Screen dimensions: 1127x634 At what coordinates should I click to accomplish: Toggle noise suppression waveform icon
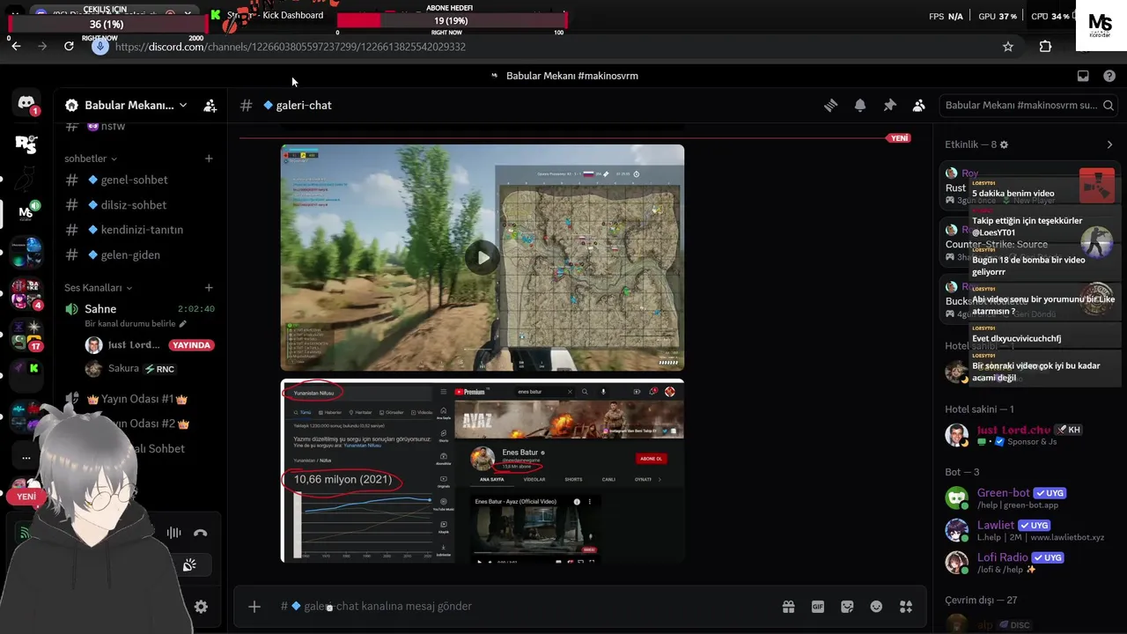pyautogui.click(x=174, y=533)
